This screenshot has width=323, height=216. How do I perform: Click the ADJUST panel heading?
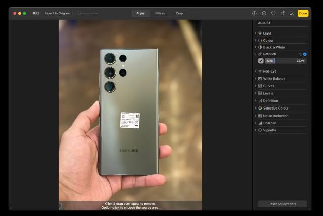tap(264, 23)
